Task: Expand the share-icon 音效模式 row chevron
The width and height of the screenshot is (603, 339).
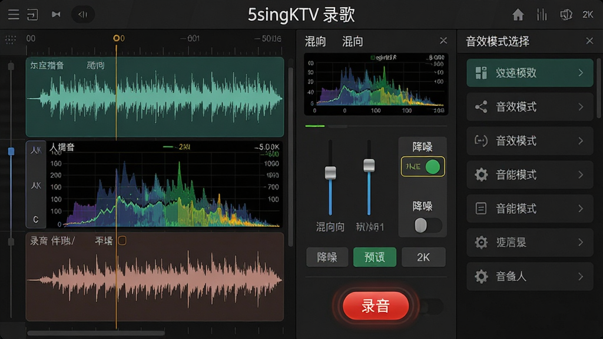Action: (x=581, y=107)
